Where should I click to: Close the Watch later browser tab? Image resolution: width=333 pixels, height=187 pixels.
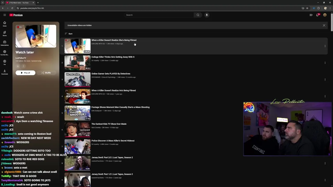33,3
